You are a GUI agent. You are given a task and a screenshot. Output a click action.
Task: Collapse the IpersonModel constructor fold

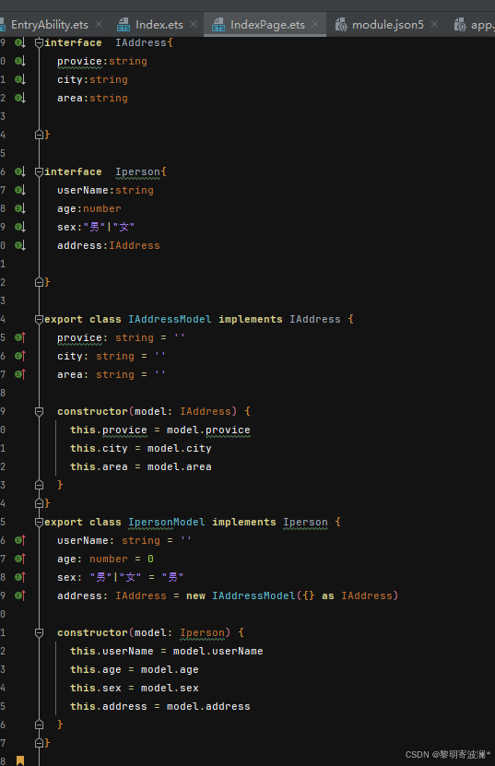pyautogui.click(x=39, y=632)
